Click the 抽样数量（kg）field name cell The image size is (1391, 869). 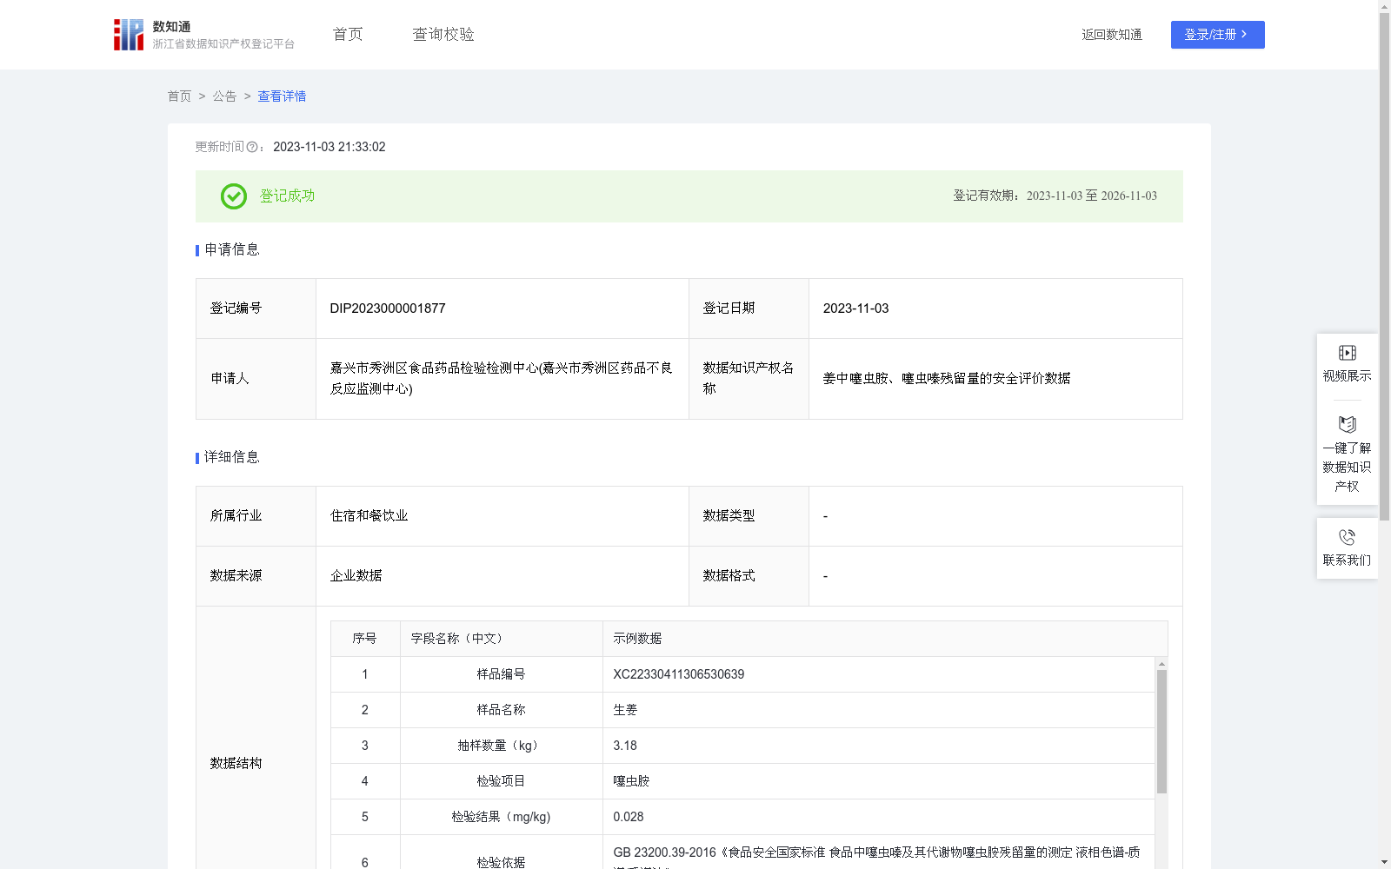click(x=501, y=746)
